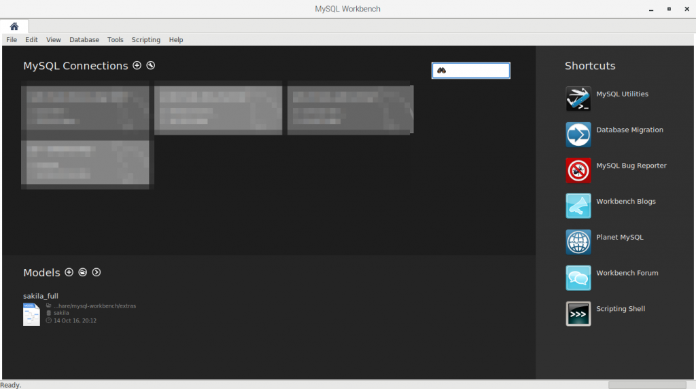Maximize the MySQL Workbench window
This screenshot has width=696, height=389.
pos(669,9)
